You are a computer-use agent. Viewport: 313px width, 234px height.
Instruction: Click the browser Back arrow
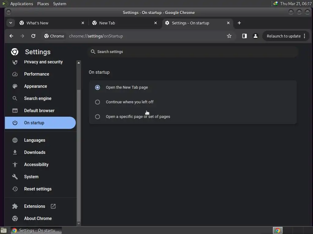[11, 36]
